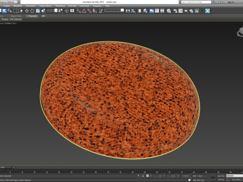Open the Create menu
This screenshot has width=243, height=182.
click(x=7, y=6)
